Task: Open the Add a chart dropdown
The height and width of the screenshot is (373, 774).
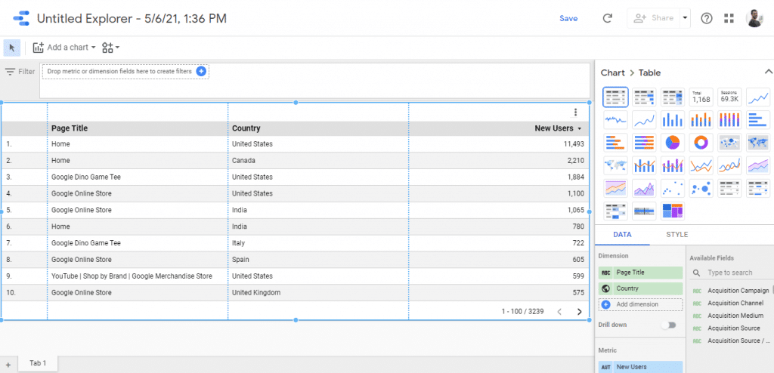Action: (x=64, y=48)
